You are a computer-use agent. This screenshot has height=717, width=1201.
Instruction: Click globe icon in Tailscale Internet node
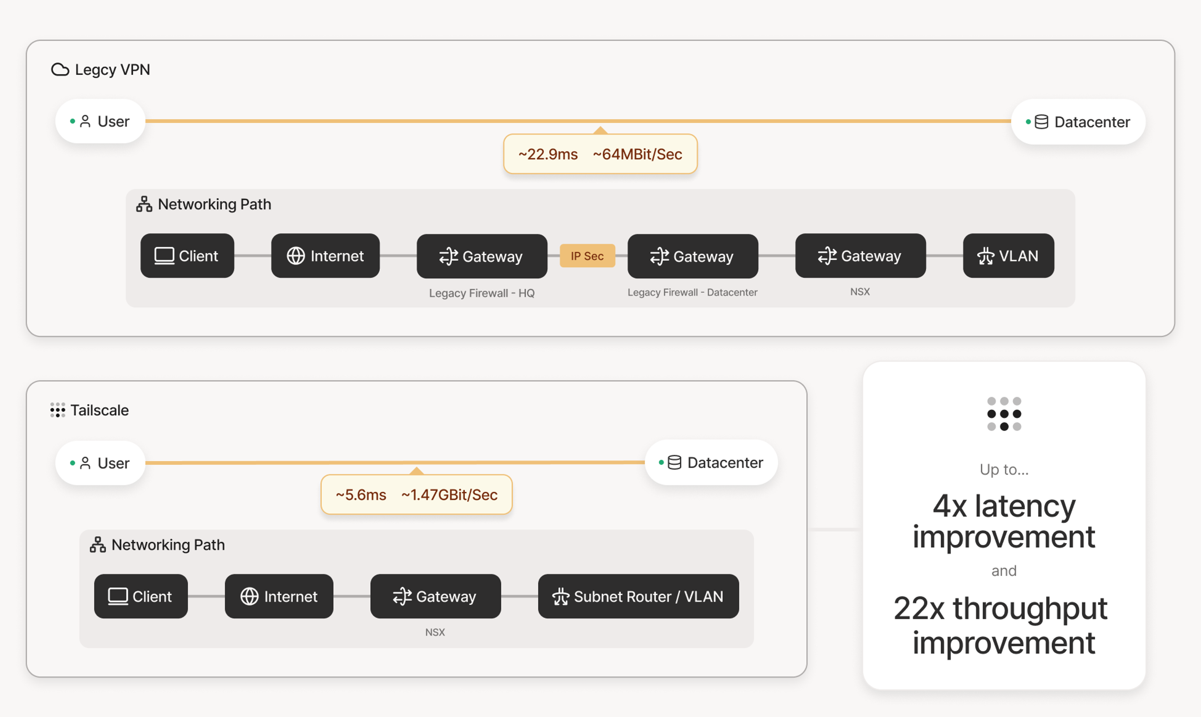tap(250, 597)
